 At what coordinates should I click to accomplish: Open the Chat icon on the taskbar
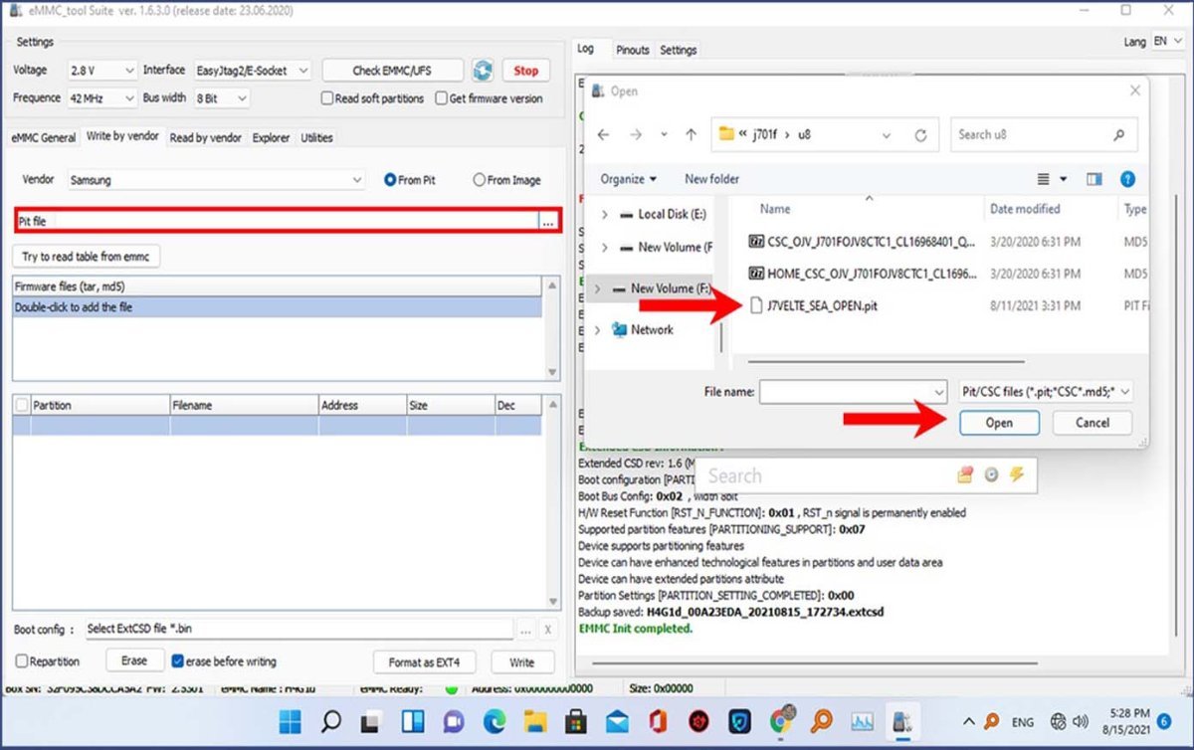(x=454, y=720)
